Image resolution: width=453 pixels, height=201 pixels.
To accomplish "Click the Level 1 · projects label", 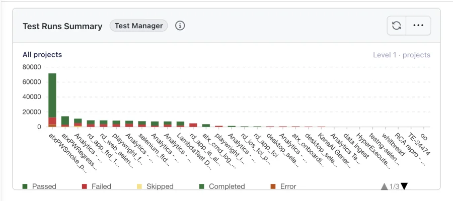I will (402, 55).
